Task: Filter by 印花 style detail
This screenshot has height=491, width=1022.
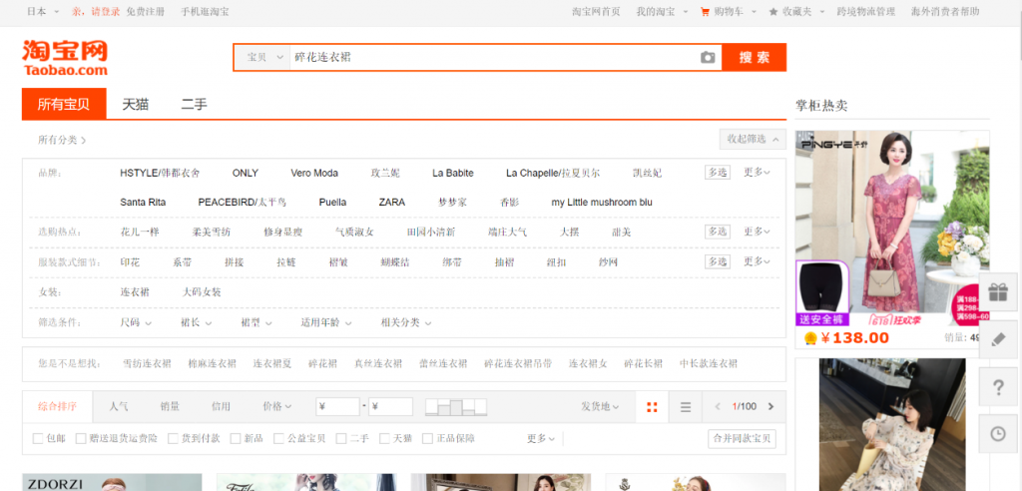Action: [130, 262]
